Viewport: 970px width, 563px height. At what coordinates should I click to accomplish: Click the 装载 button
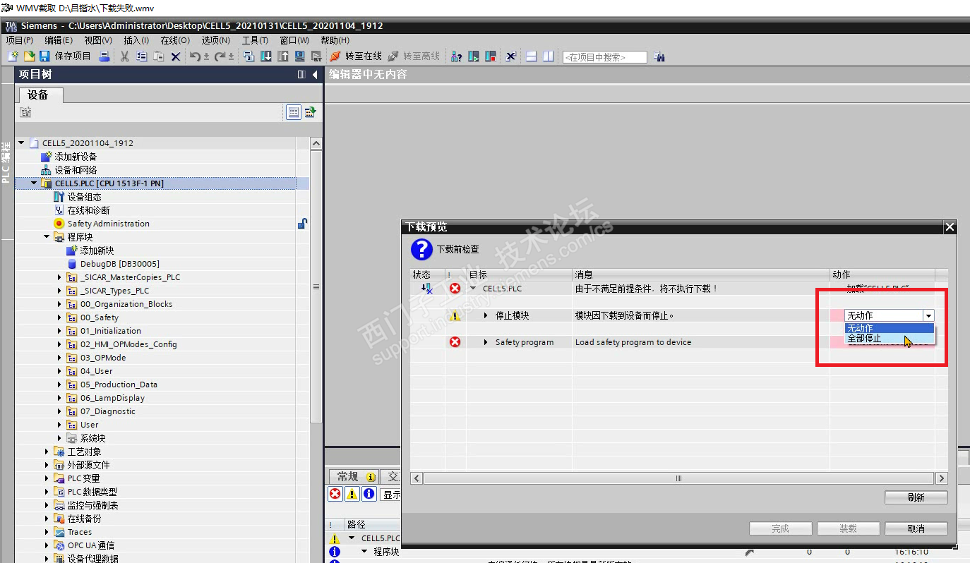click(849, 528)
